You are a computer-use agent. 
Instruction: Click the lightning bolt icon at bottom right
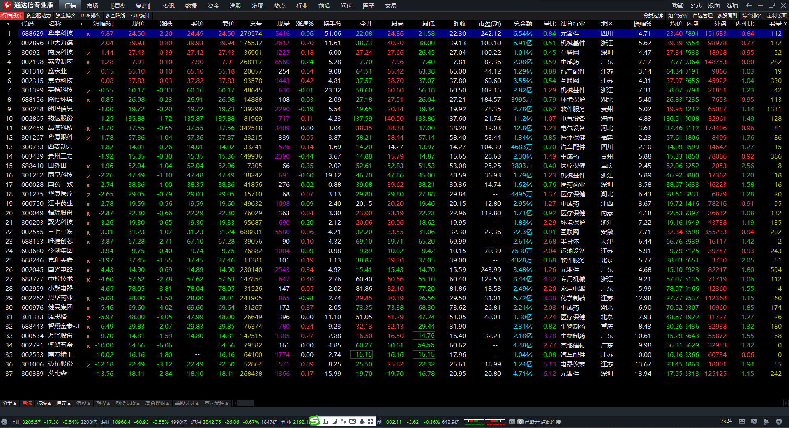click(779, 421)
